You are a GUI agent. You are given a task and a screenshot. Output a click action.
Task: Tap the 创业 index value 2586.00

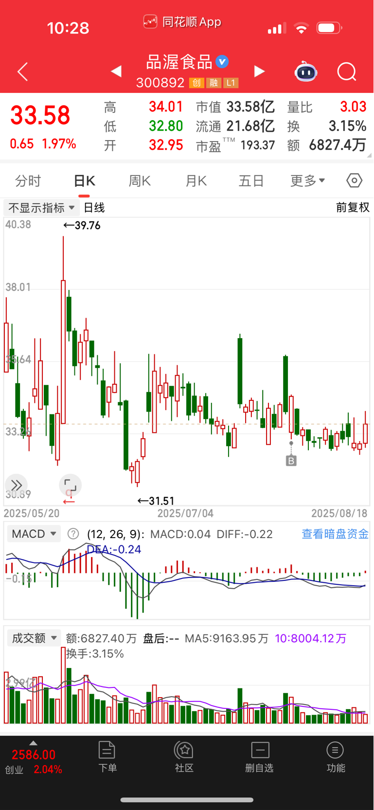tap(34, 755)
